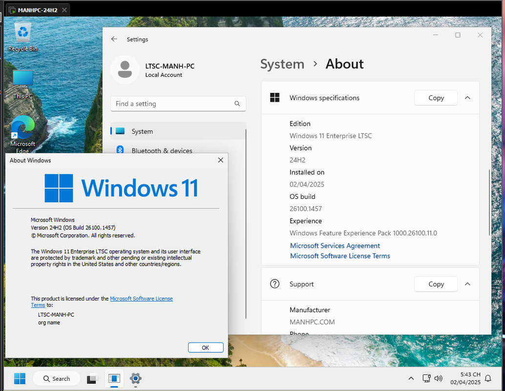Go back using the Settings back arrow
Viewport: 505px width, 391px height.
click(114, 39)
